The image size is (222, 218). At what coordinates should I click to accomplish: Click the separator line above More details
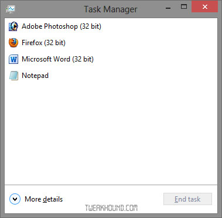(111, 185)
